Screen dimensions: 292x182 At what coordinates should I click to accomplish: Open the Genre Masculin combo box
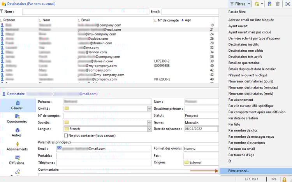point(202,122)
